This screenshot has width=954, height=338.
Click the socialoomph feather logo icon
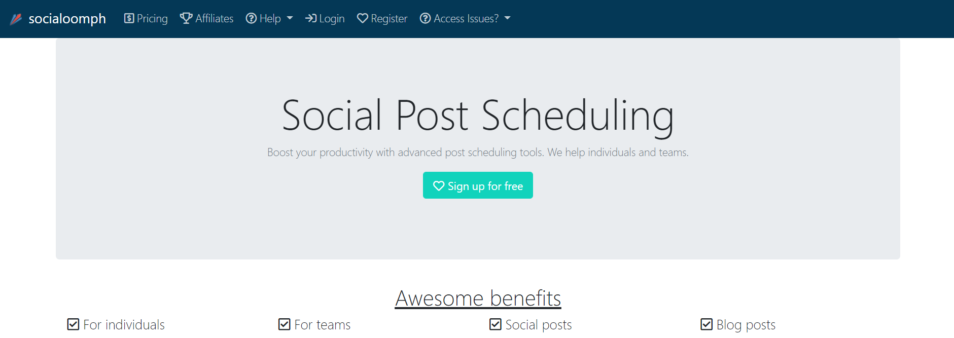(16, 19)
